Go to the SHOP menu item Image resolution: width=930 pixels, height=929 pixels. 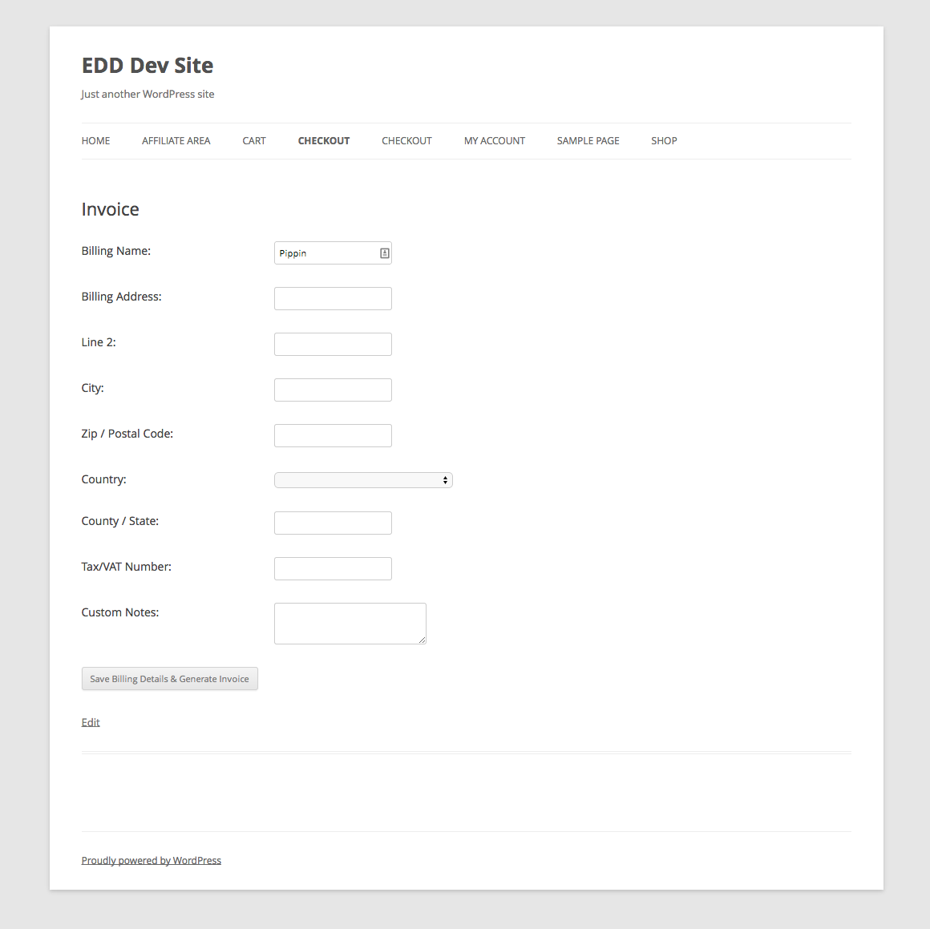click(x=664, y=140)
